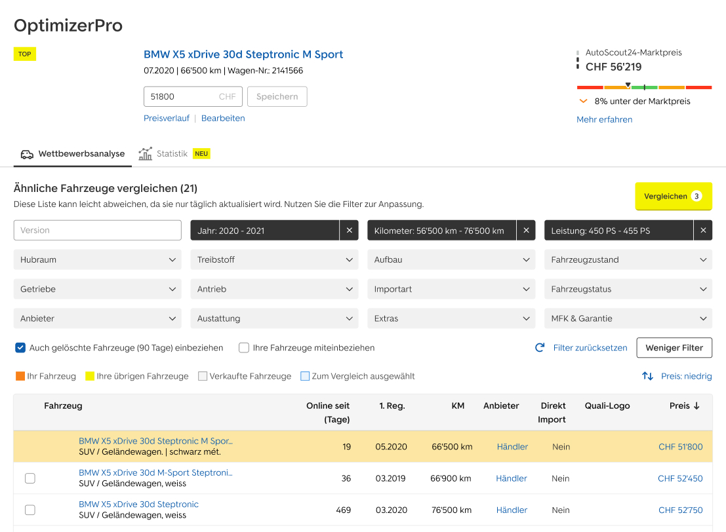Screen dimensions: 726x532
Task: Click the sort arrows icon beside Preis: niedrig
Action: pyautogui.click(x=648, y=376)
